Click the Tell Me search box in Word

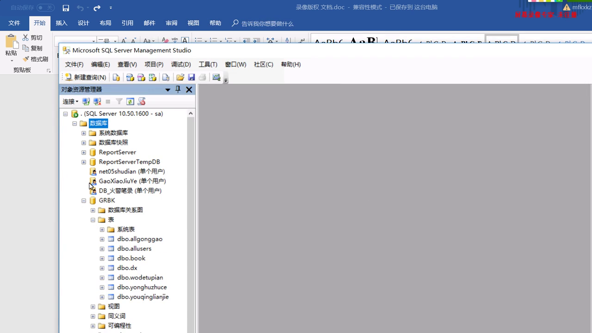(x=264, y=23)
